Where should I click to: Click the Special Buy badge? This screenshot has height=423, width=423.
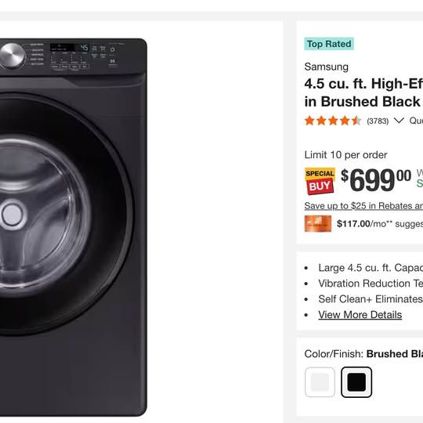pos(320,181)
